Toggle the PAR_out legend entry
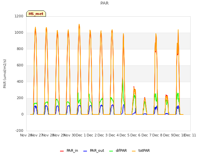The image size is (210, 157). pyautogui.click(x=94, y=150)
